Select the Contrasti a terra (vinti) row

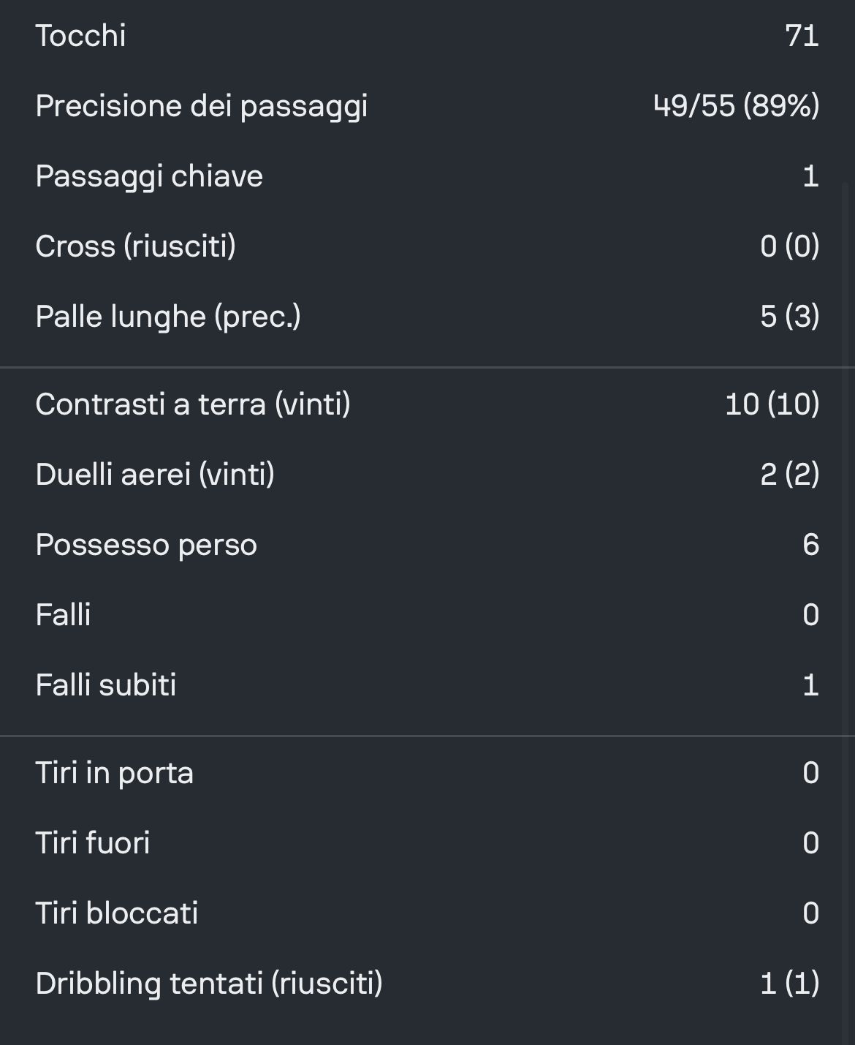[x=427, y=404]
